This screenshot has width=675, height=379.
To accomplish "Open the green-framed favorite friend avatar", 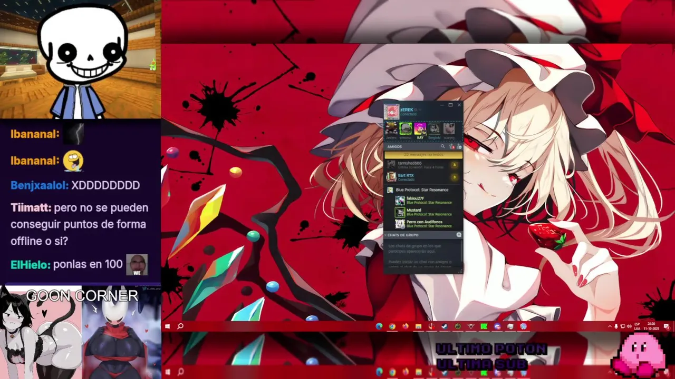I will (x=406, y=128).
